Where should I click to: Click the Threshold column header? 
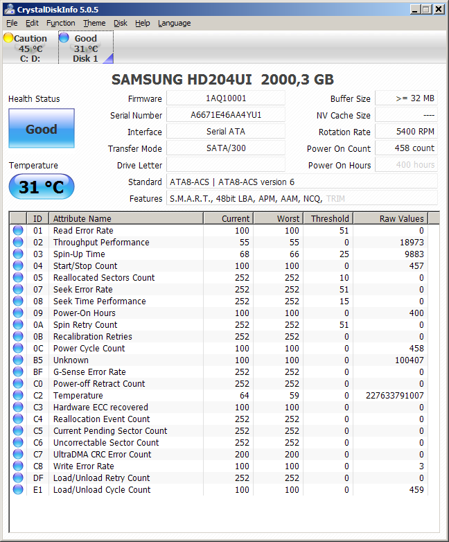[x=328, y=218]
